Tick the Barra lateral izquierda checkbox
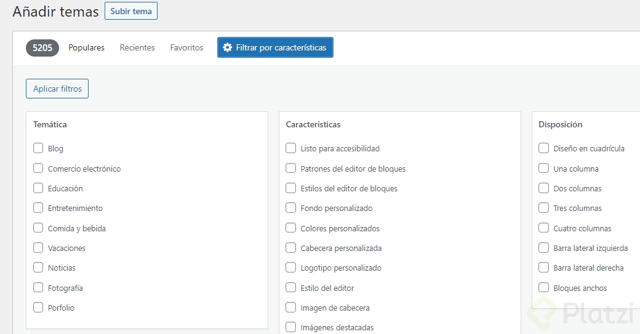The height and width of the screenshot is (334, 640). 543,248
